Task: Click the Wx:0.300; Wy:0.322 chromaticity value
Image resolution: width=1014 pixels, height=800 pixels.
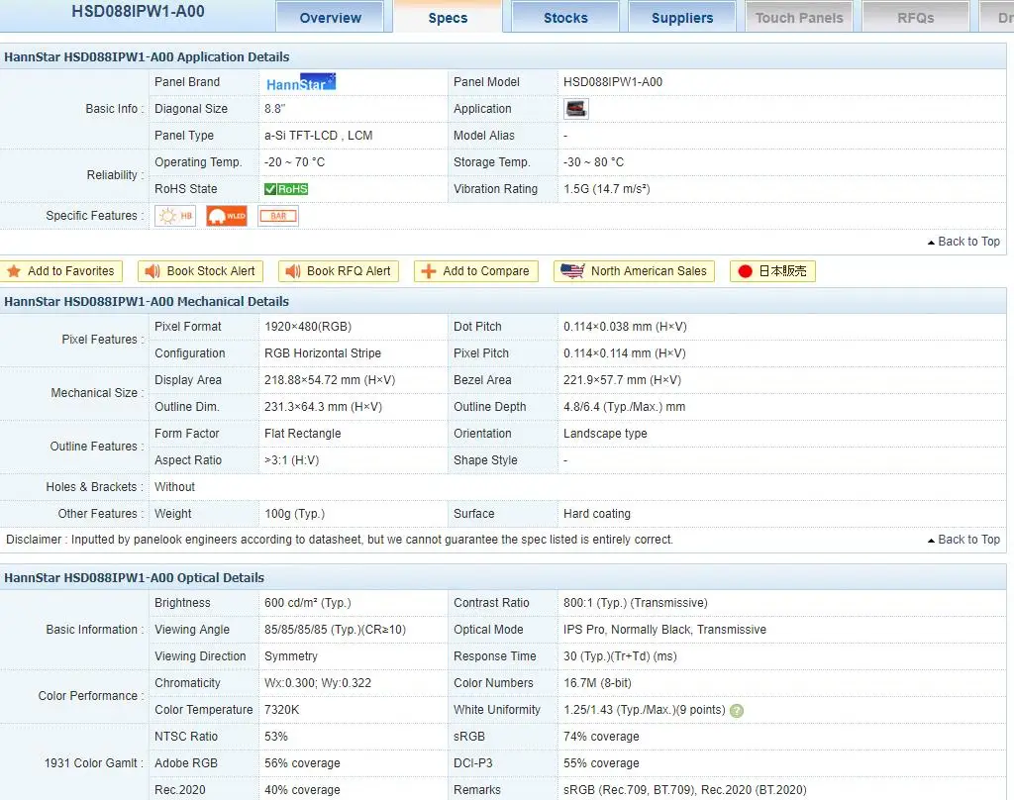Action: tap(318, 683)
